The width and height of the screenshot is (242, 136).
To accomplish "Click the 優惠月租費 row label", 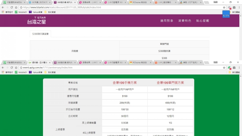I will 73,96.
